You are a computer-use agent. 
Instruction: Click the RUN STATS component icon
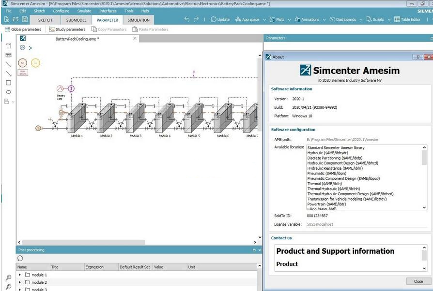tap(23, 73)
